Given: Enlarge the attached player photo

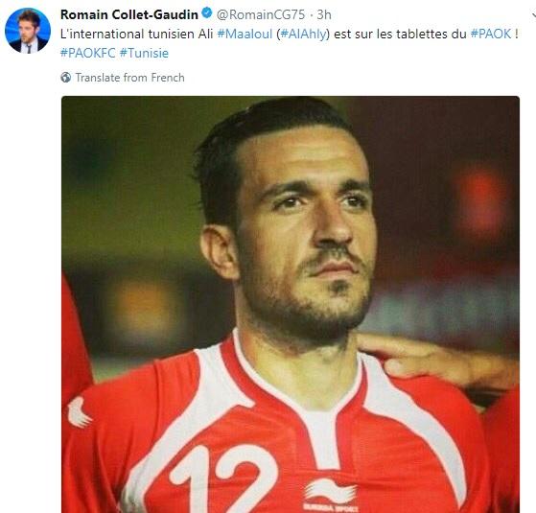Looking at the screenshot, I should tap(291, 304).
